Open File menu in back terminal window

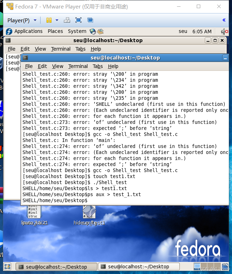(12, 49)
